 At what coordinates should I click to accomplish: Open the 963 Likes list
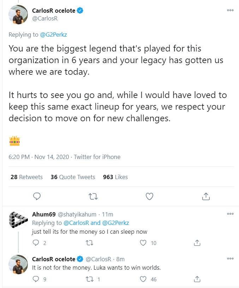[x=115, y=177]
